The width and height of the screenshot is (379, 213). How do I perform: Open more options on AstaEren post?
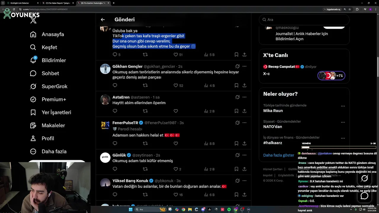245,97
